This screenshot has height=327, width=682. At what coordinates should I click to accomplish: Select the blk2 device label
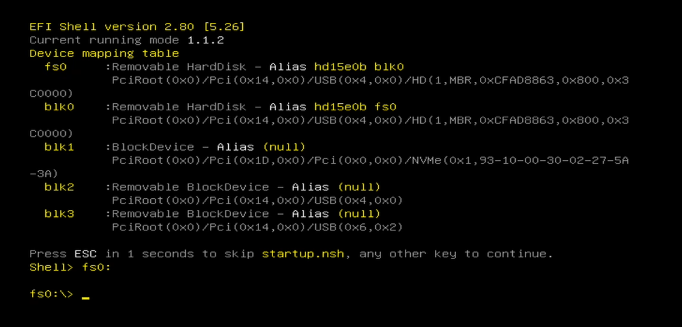(59, 187)
